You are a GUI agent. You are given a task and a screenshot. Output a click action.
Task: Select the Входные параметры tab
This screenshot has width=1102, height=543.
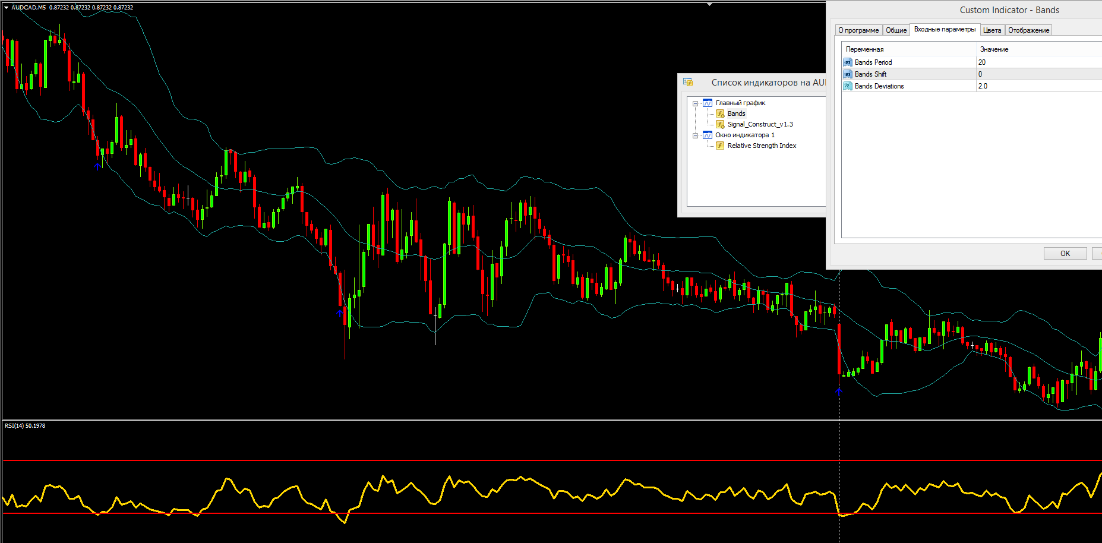point(945,29)
